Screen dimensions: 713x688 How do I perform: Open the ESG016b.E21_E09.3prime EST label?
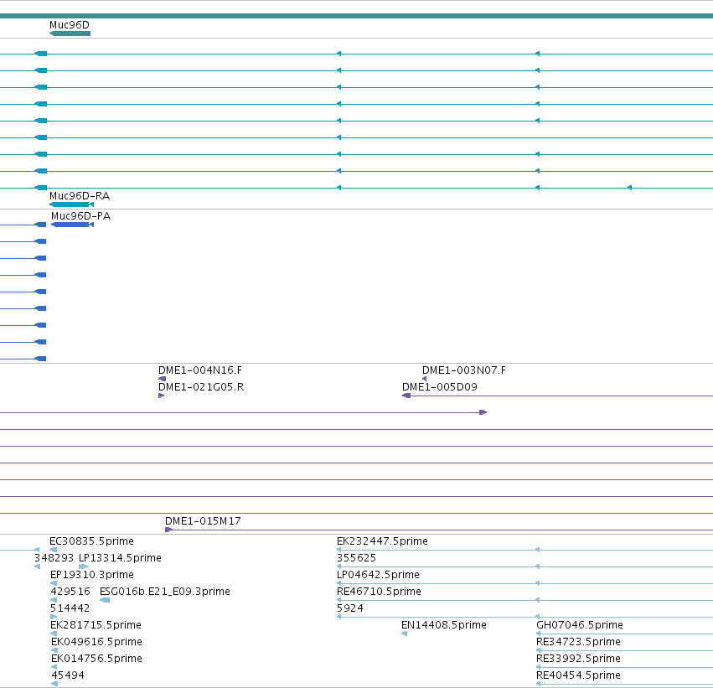(x=164, y=592)
